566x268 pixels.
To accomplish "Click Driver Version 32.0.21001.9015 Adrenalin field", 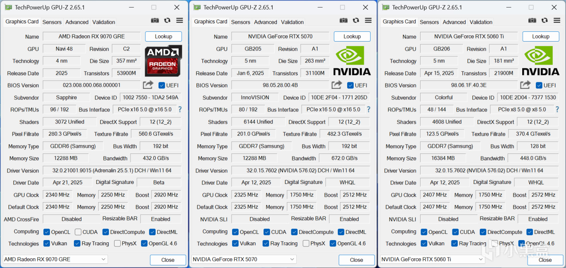I will click(x=112, y=170).
